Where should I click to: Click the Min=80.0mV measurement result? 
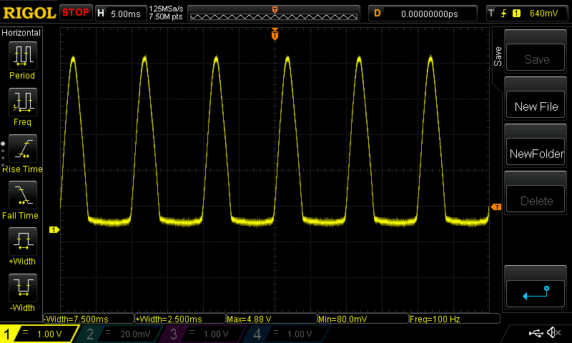pos(363,319)
